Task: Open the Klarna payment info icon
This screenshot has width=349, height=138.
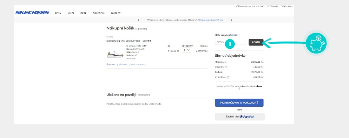Action: click(x=239, y=89)
